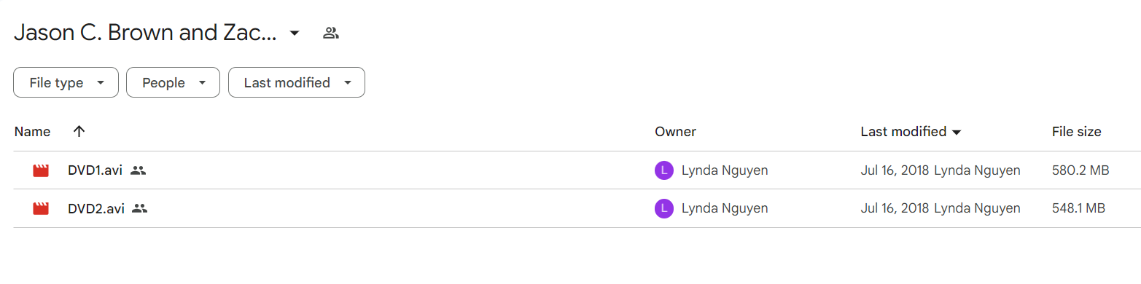Expand the folder title dropdown arrow

(x=295, y=33)
